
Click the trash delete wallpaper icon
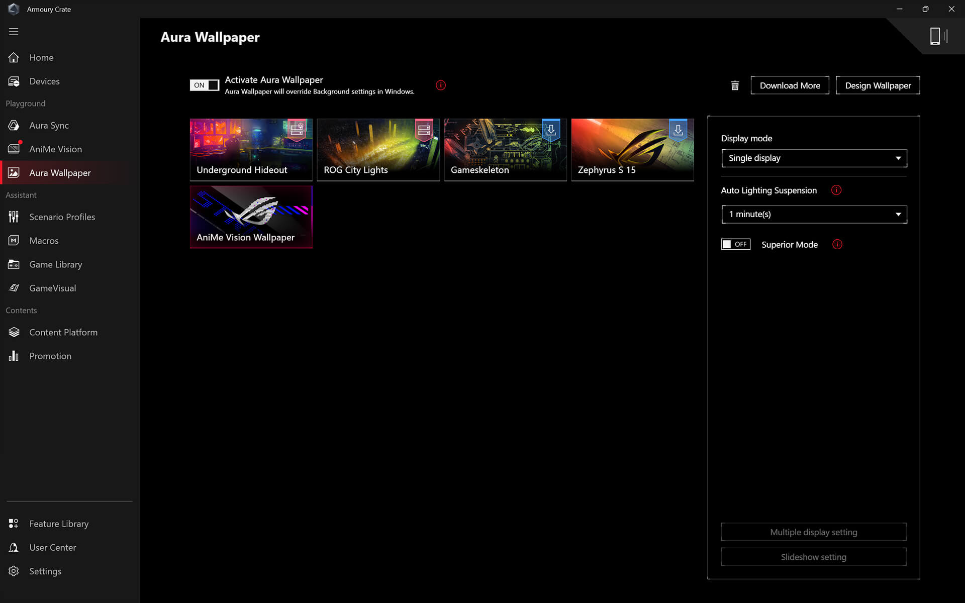tap(735, 85)
